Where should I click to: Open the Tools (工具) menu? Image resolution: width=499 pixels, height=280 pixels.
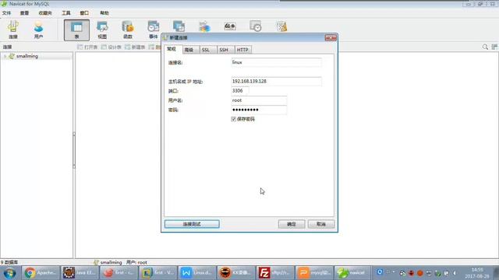pyautogui.click(x=65, y=13)
